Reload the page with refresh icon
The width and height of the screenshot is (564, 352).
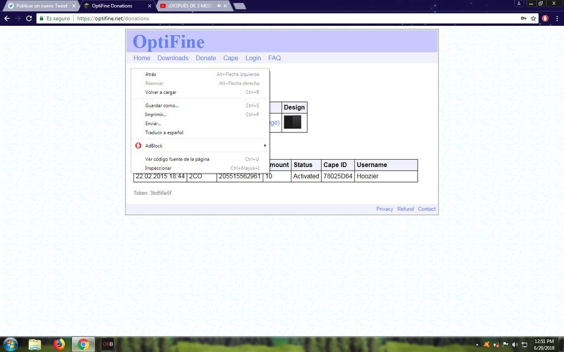click(29, 18)
